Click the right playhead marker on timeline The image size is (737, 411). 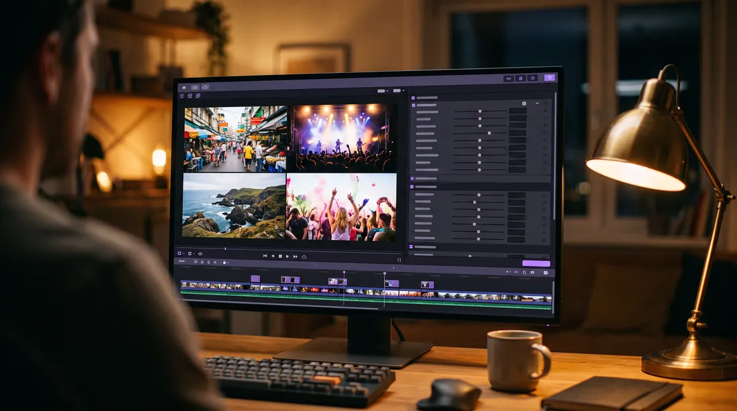[x=385, y=273]
